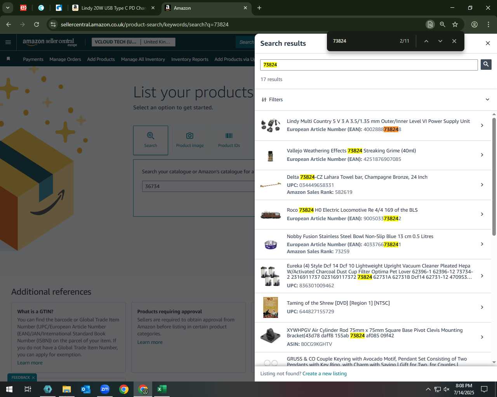Click the FEEDBACK button
The height and width of the screenshot is (397, 497).
tap(21, 378)
